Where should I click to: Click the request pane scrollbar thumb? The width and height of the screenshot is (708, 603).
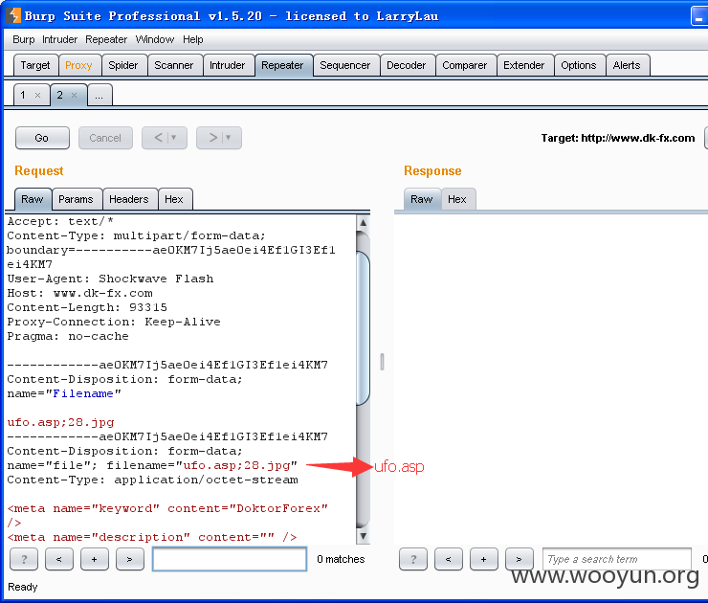363,329
